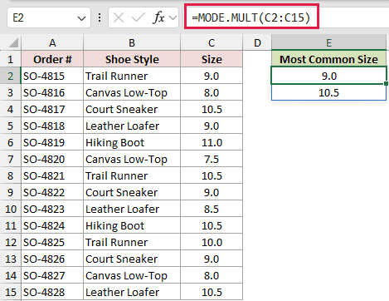Click cell SO-4817

pos(52,109)
